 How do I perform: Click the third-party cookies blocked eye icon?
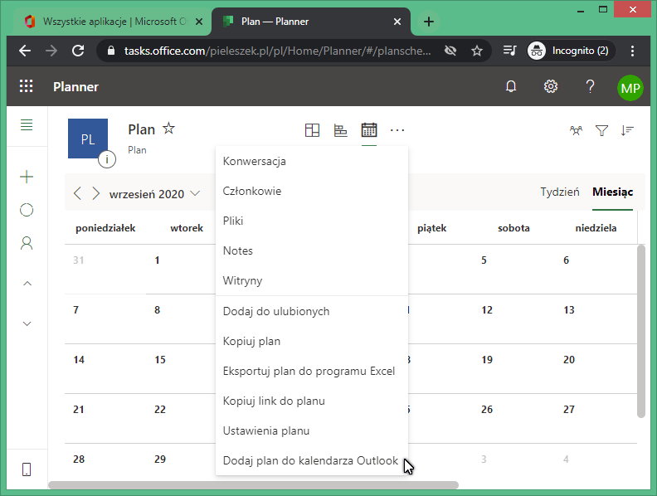(x=450, y=51)
